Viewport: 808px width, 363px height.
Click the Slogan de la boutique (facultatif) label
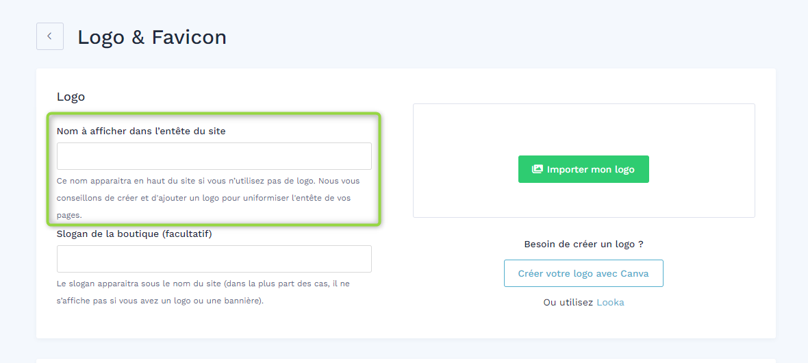tap(134, 234)
